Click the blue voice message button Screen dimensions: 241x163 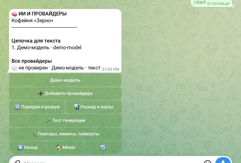point(223,160)
